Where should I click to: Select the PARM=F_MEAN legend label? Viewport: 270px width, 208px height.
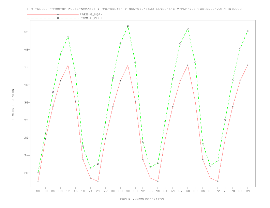[91, 18]
